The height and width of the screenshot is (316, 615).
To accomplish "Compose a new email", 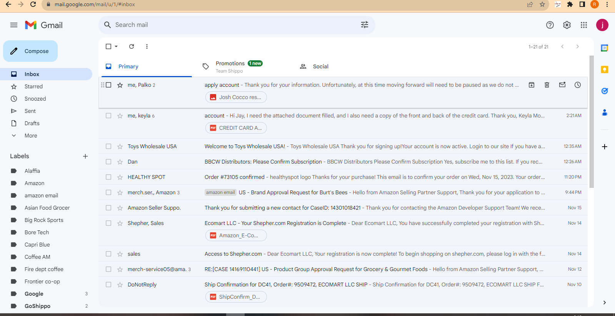I will (x=30, y=51).
